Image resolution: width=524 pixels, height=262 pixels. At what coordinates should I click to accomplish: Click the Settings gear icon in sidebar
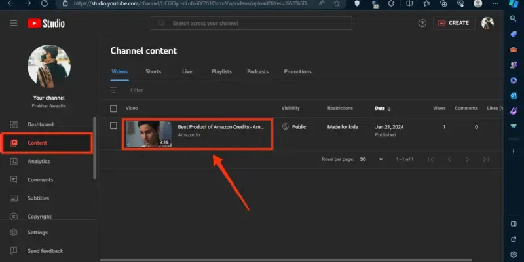pyautogui.click(x=14, y=233)
